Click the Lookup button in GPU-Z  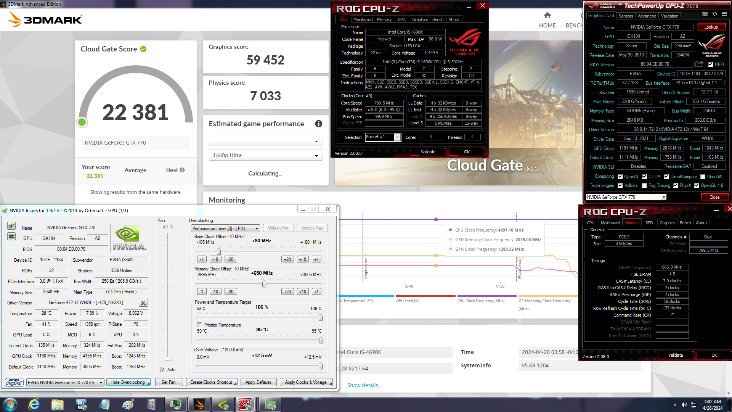tap(711, 27)
